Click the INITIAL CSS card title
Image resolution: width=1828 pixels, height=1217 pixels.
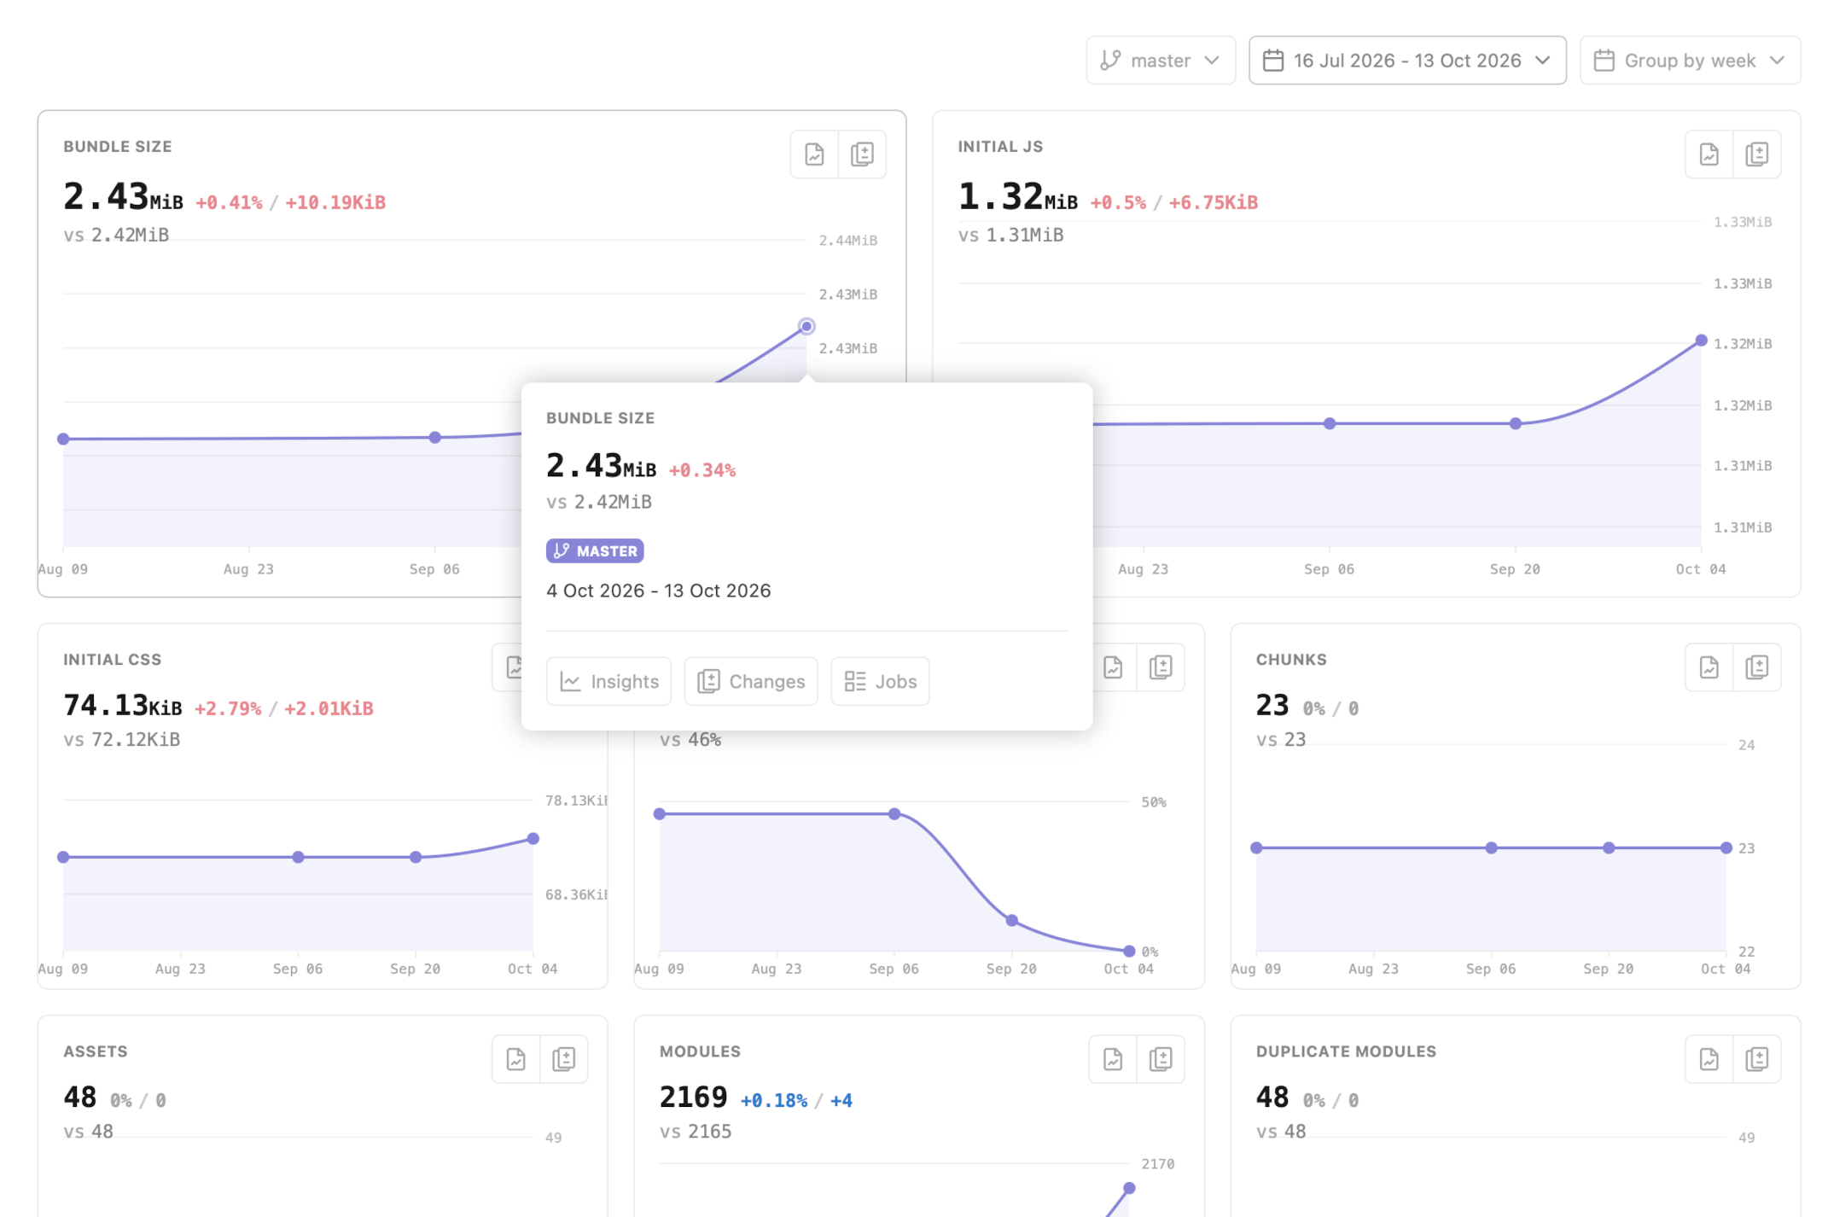112,659
